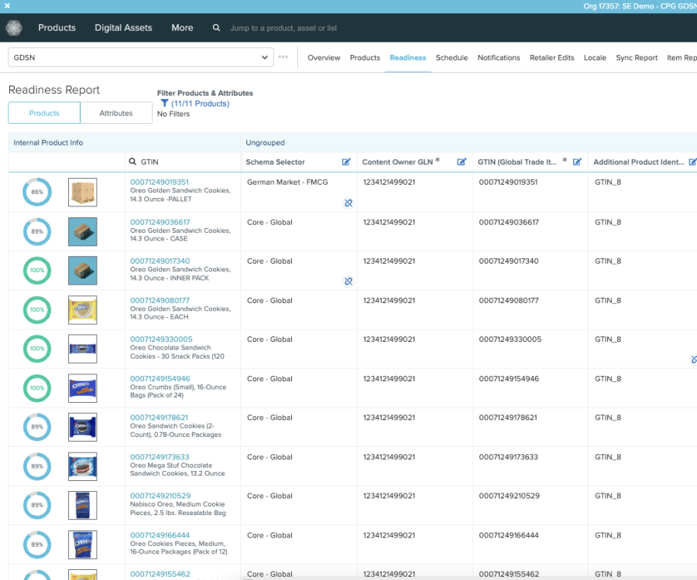Viewport: 697px width, 580px height.
Task: Click unlink icon in 00071249017340 schema cell
Action: point(348,281)
